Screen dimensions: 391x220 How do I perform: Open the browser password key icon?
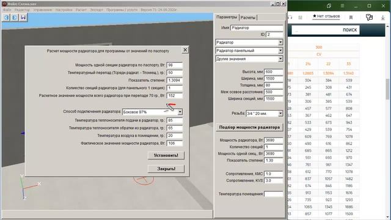[369, 17]
